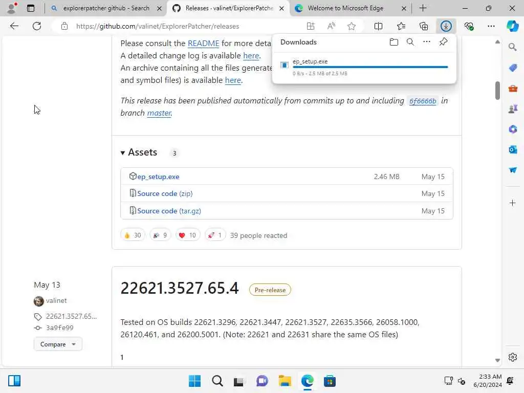Open sidebar Microsoft 365 icon
This screenshot has height=393, width=524.
(x=513, y=129)
